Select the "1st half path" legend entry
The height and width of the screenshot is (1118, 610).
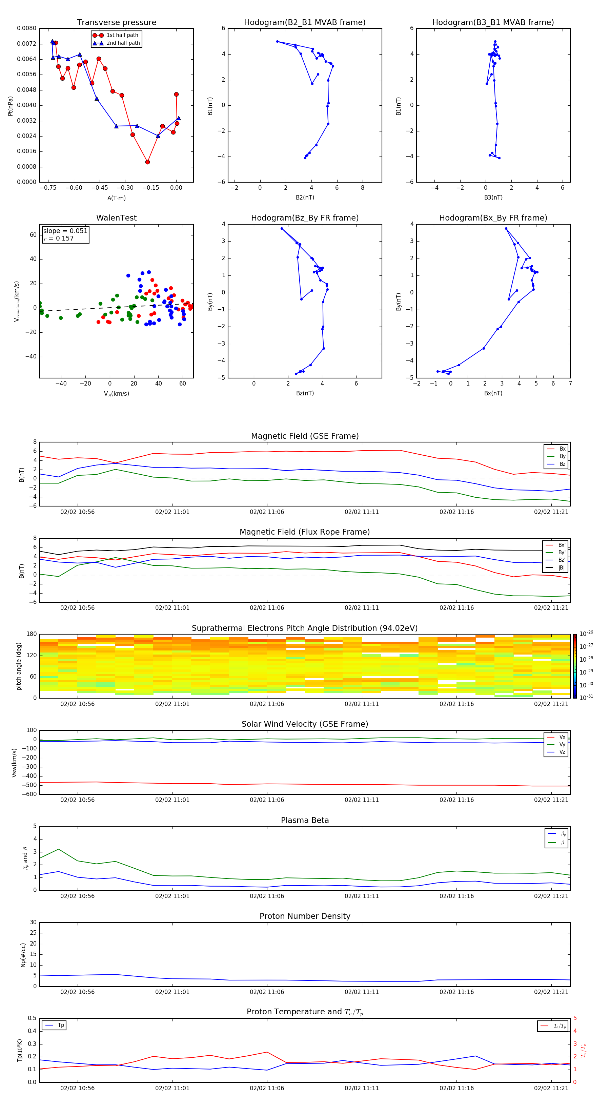point(116,35)
